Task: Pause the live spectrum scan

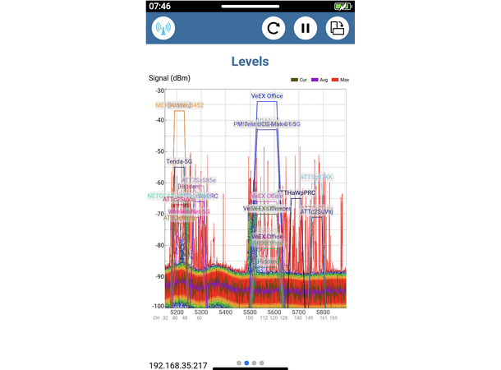Action: click(x=306, y=28)
